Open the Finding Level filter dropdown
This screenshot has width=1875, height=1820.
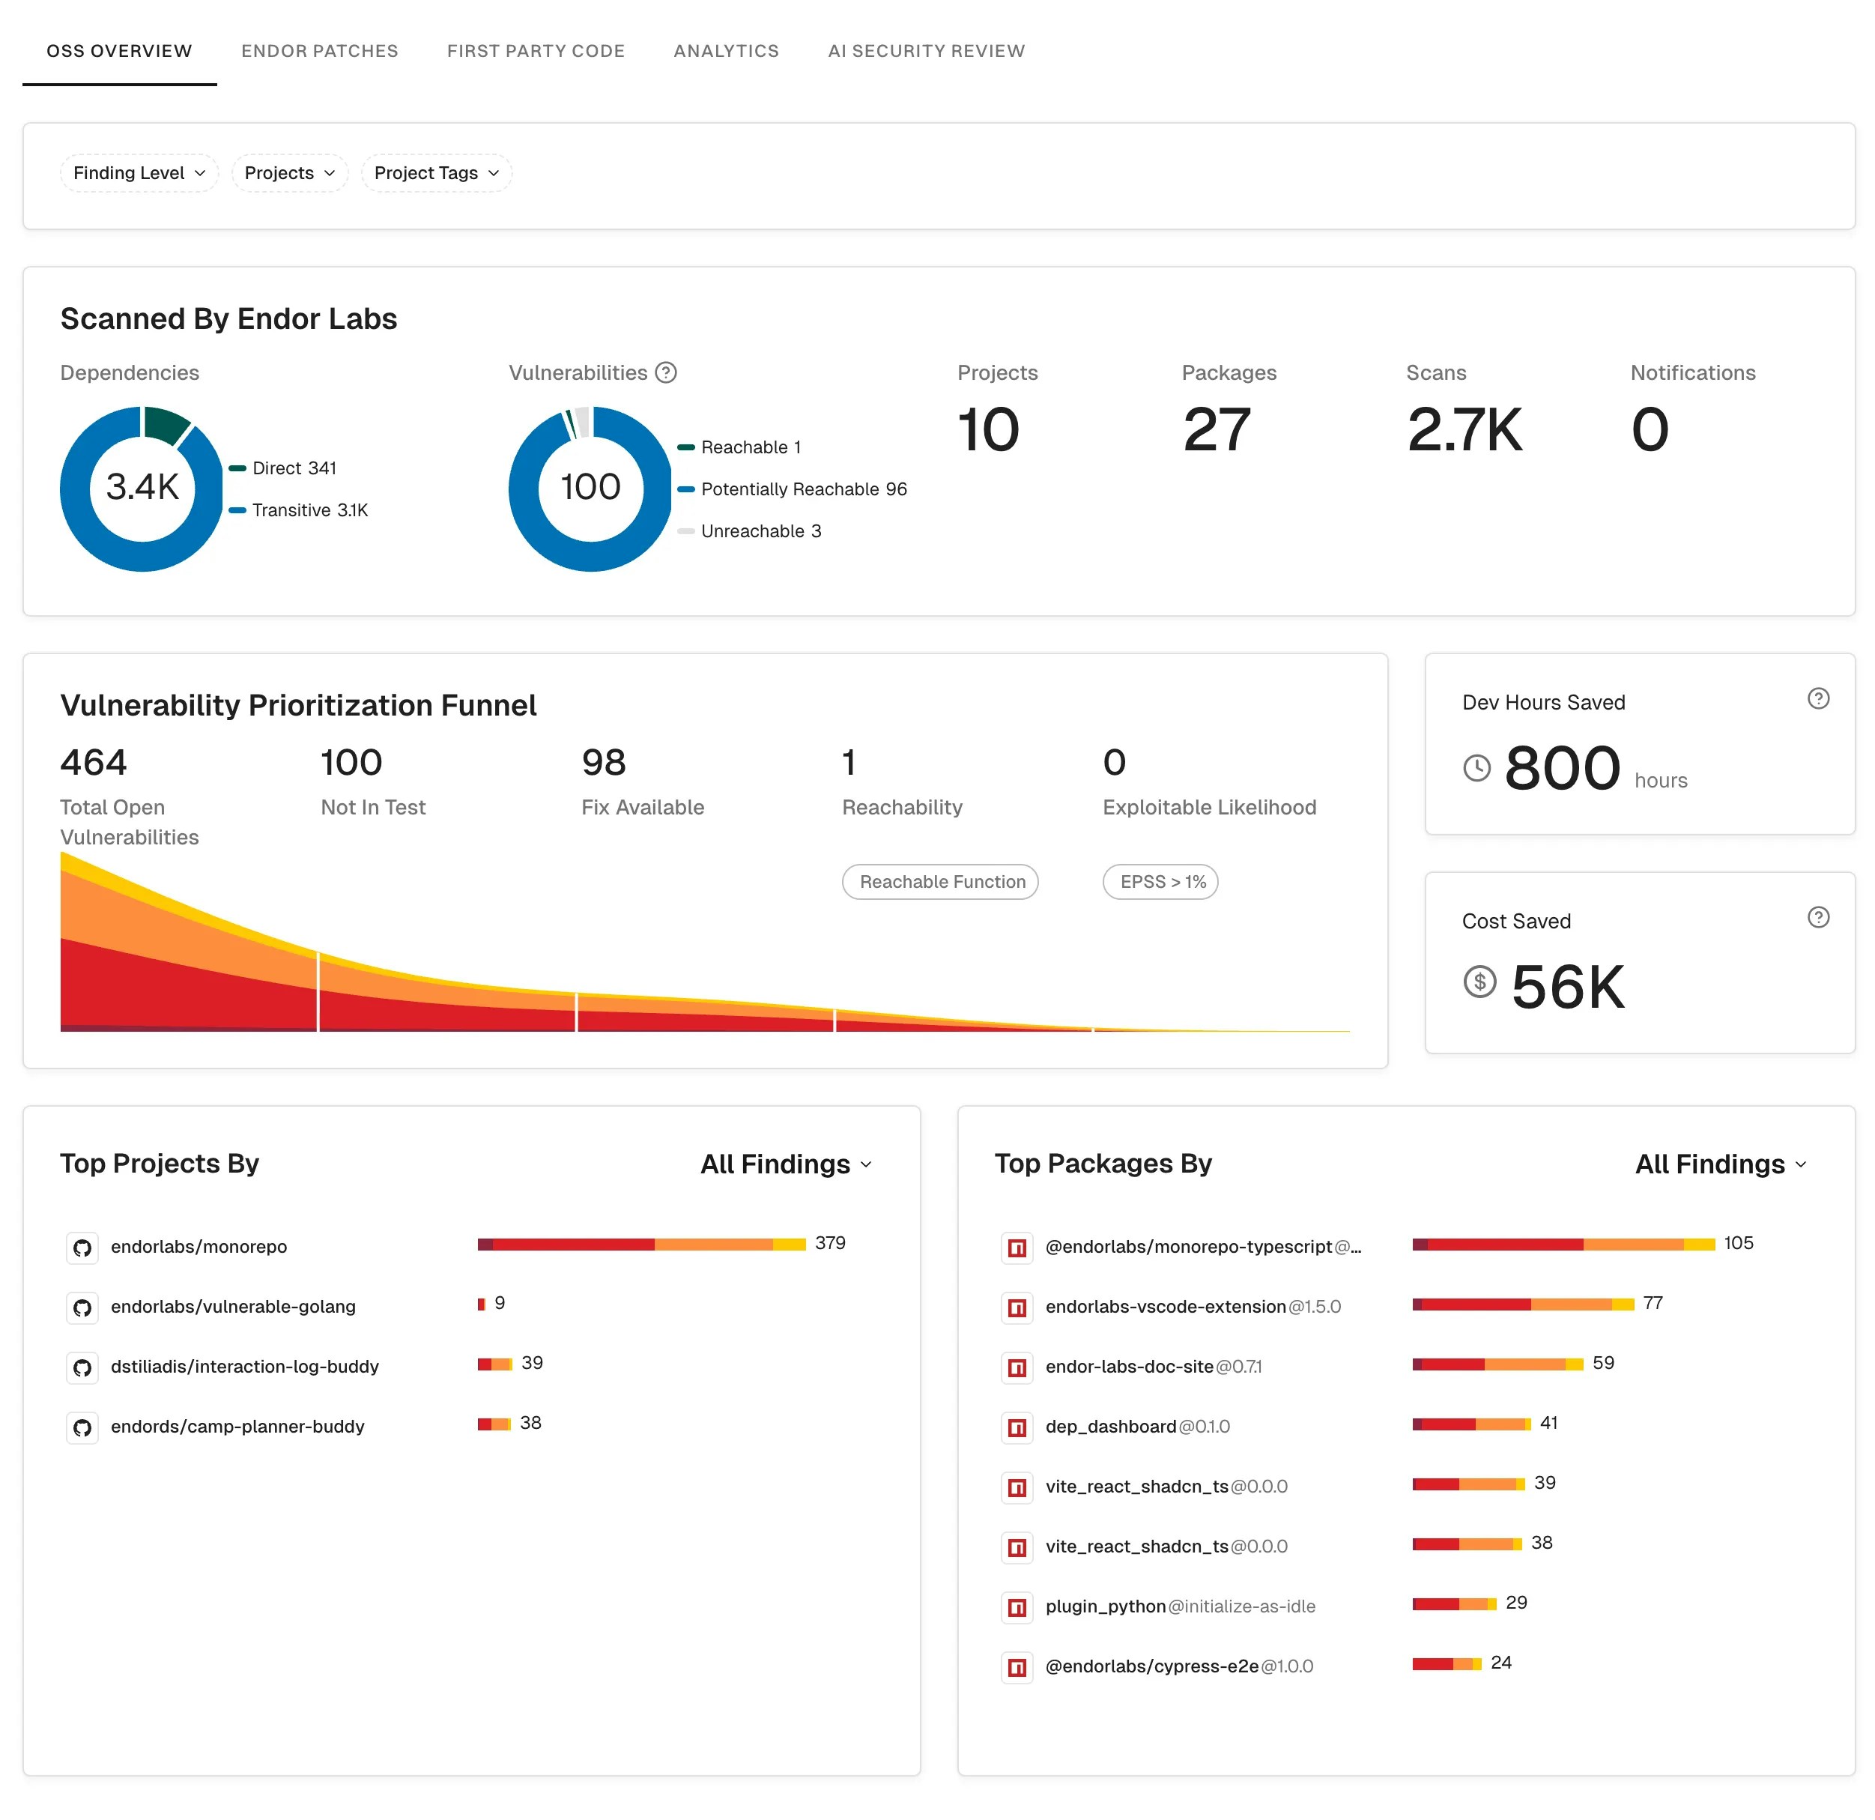pos(139,173)
